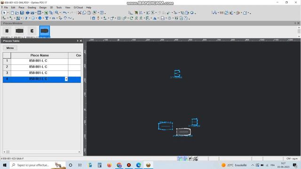
Task: Save file with floppy disk icon
Action: coord(22,13)
